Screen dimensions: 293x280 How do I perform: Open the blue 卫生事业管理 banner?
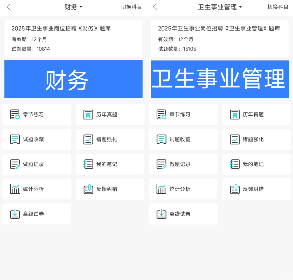pyautogui.click(x=220, y=79)
